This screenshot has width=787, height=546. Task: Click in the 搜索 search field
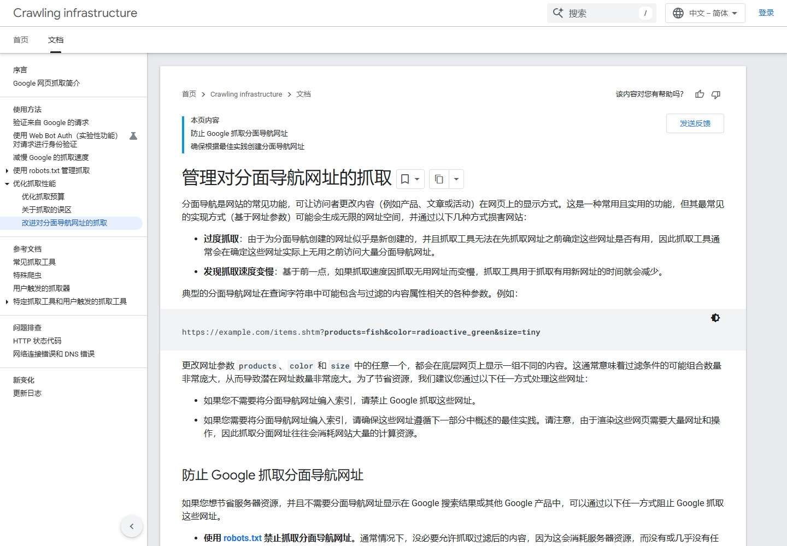[602, 13]
